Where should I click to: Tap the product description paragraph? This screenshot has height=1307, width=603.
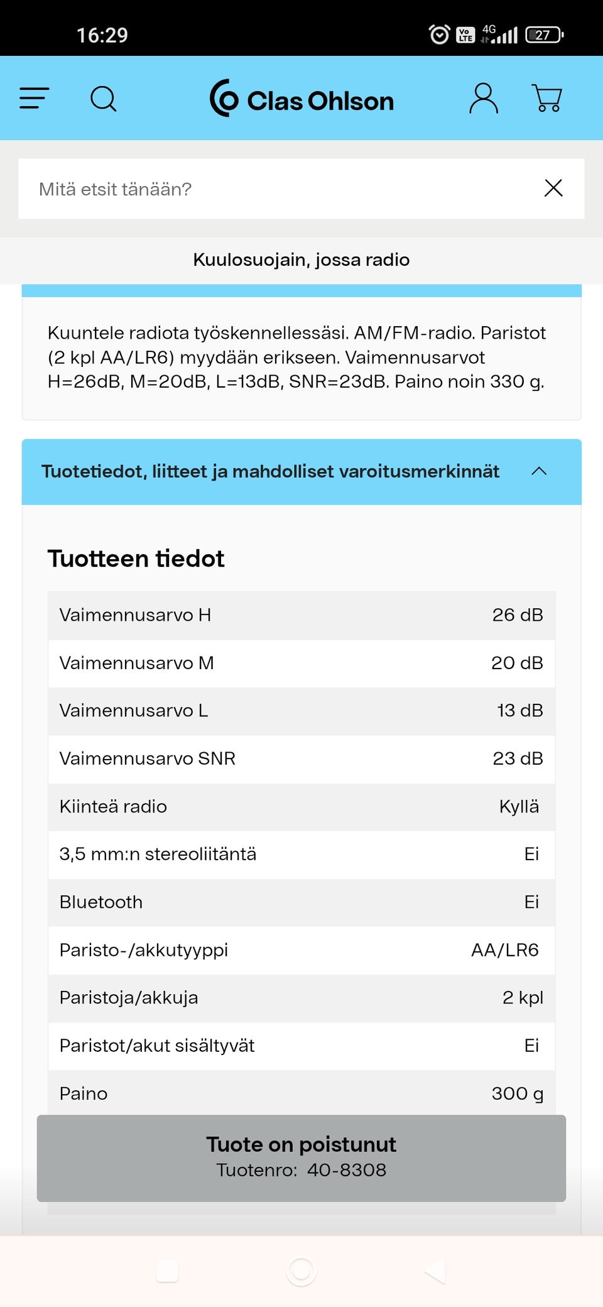(x=297, y=357)
